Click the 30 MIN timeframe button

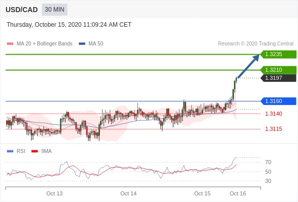55,9
